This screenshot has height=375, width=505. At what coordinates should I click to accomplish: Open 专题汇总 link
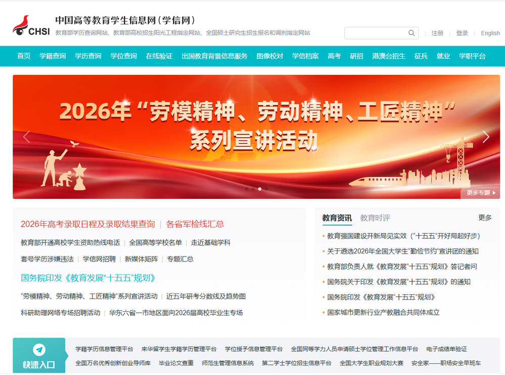[x=180, y=259]
